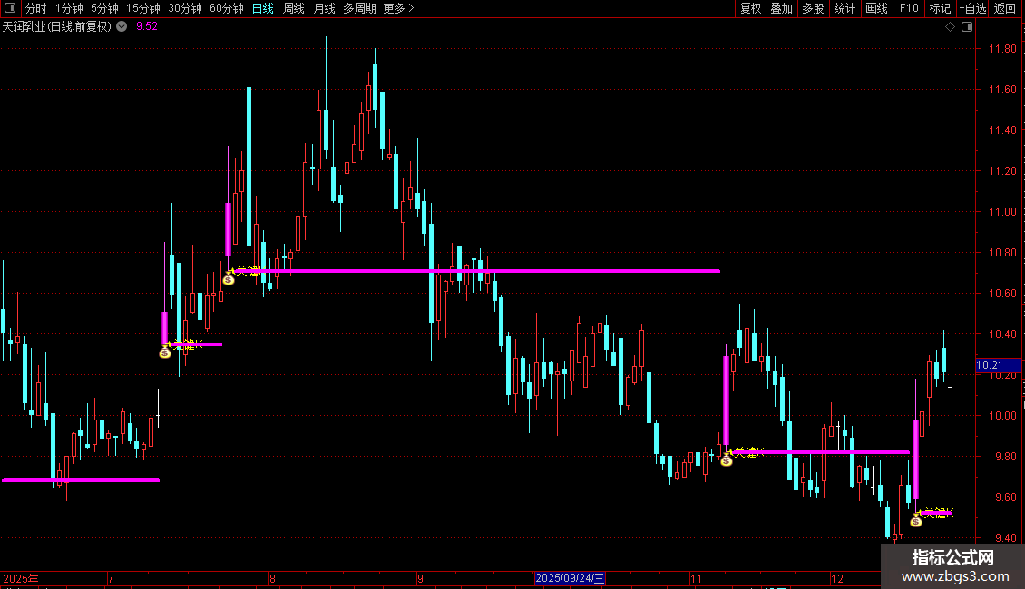1025x589 pixels.
Task: Click the 统计 statistics button
Action: [x=844, y=8]
